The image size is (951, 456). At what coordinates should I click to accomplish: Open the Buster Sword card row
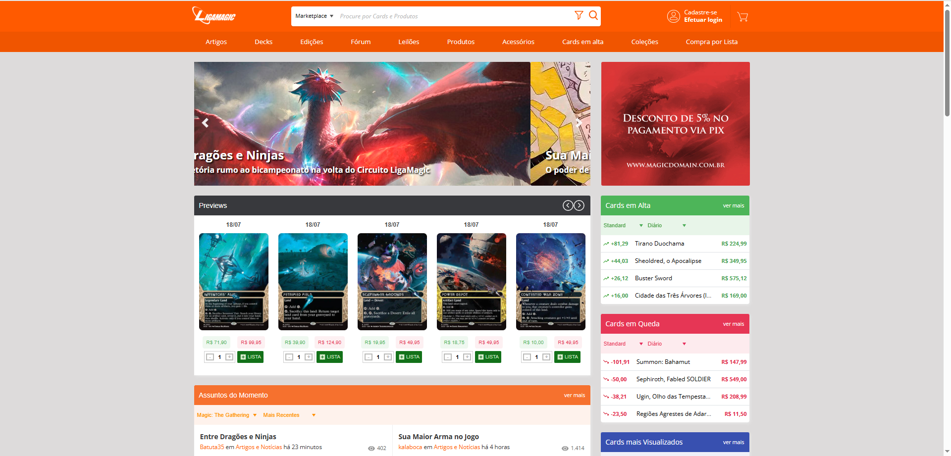675,278
